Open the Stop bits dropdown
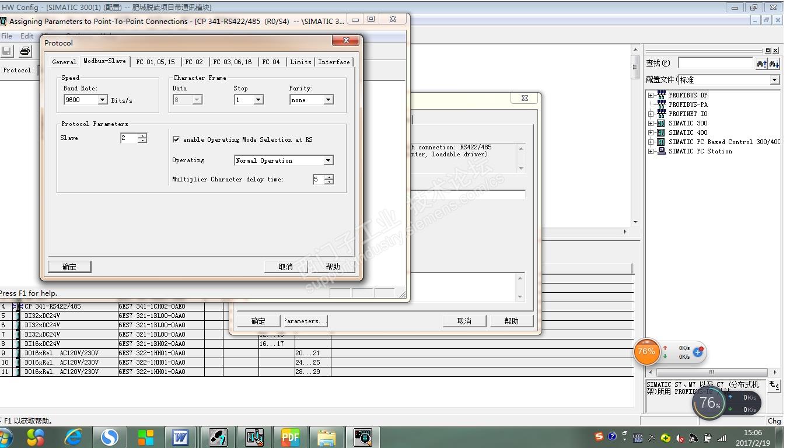The height and width of the screenshot is (448, 797). (x=258, y=100)
